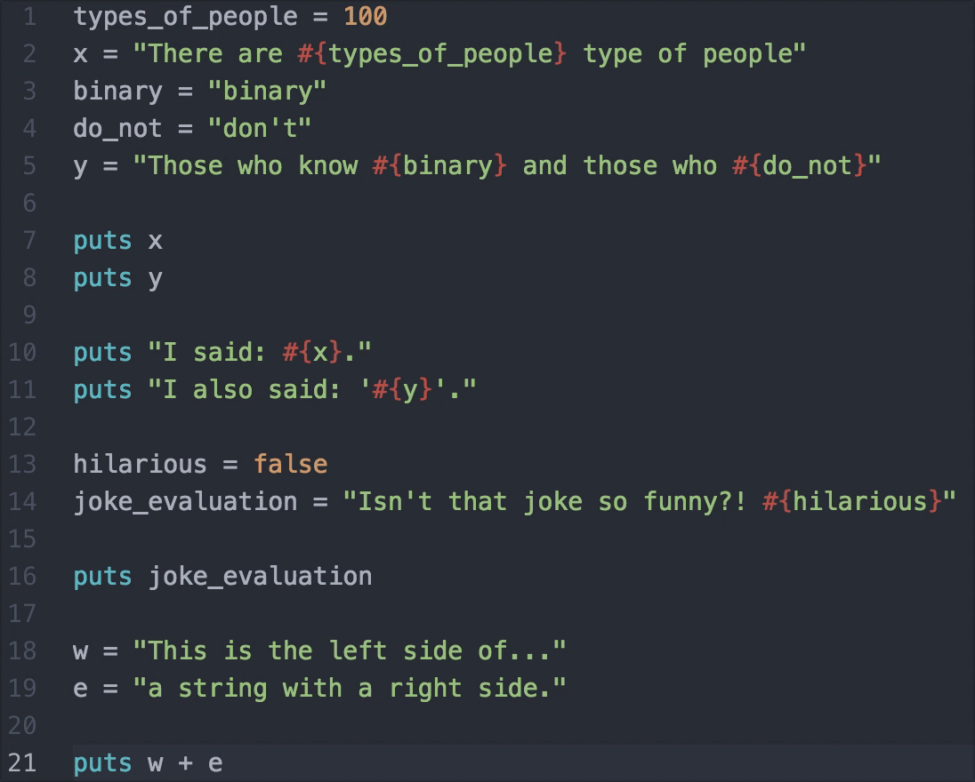The image size is (975, 782).
Task: Click #{hilarious} interpolation on line 14
Action: pos(852,502)
